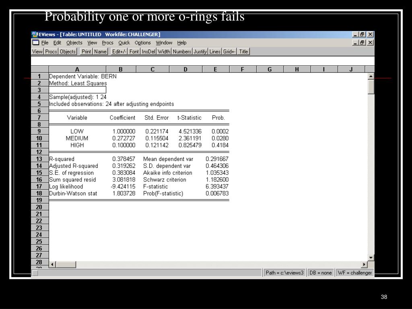
Task: Click 'Method: Least Squares' cell
Action: point(78,83)
